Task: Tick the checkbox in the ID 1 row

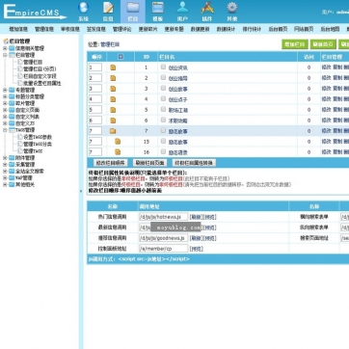Action: pos(163,67)
